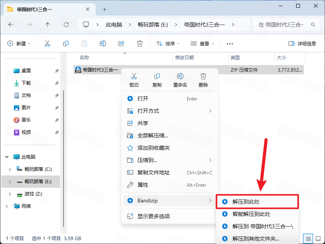Open 图片 in the sidebar
Viewport: 325px width, 244px height.
[26, 108]
